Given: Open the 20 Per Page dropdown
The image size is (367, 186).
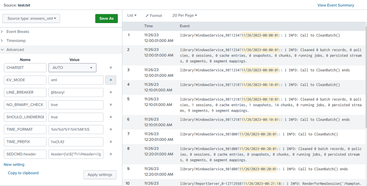Looking at the screenshot, I should point(184,15).
